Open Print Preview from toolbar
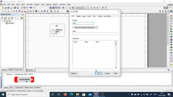The image size is (173, 97). coord(18,8)
